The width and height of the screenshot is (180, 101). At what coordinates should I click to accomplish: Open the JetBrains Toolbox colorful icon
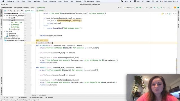tap(178, 8)
